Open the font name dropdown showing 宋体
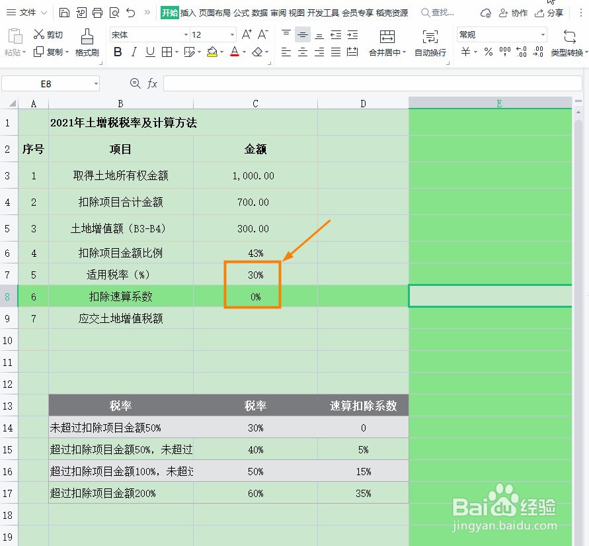Image resolution: width=589 pixels, height=546 pixels. (x=149, y=34)
